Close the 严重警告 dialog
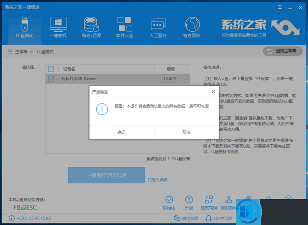This screenshot has width=308, height=225. (213, 92)
